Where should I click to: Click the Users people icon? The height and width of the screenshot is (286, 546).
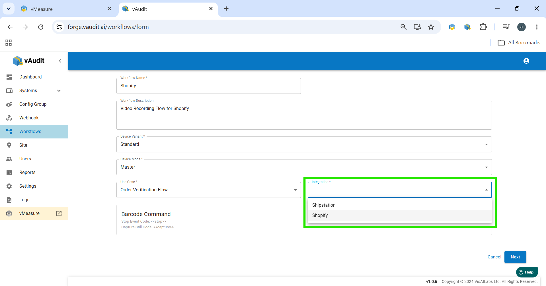(9, 159)
